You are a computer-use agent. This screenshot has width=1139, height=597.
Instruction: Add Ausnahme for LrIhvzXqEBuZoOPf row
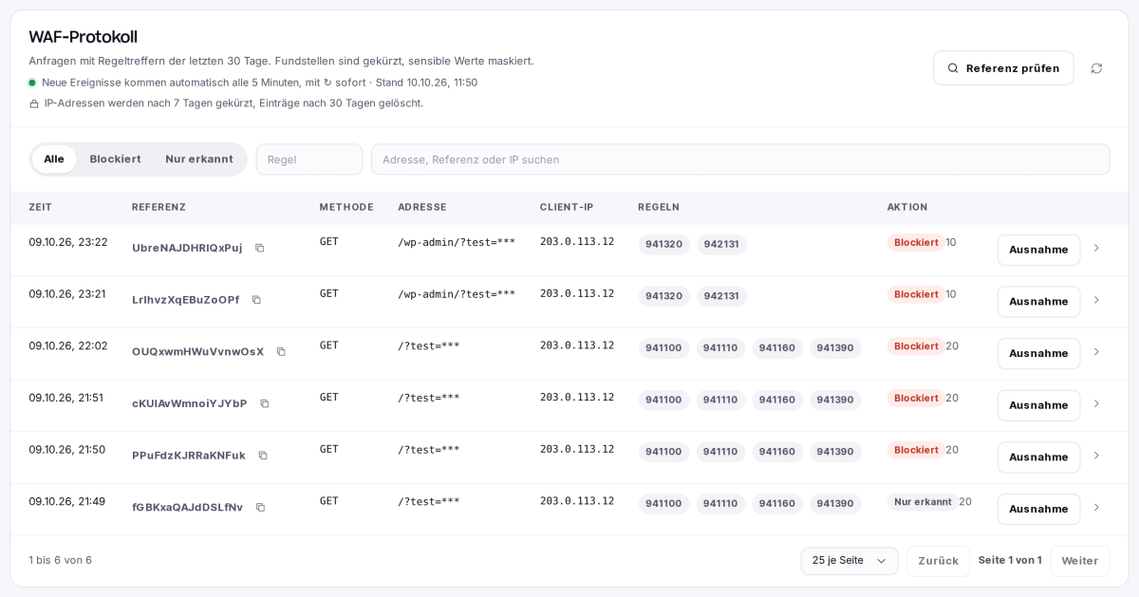click(1038, 302)
